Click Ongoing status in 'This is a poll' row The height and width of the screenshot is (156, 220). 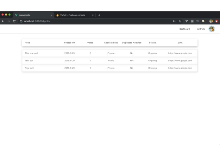pos(153,53)
